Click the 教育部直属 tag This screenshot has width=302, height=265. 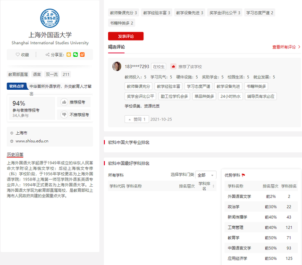[18, 75]
